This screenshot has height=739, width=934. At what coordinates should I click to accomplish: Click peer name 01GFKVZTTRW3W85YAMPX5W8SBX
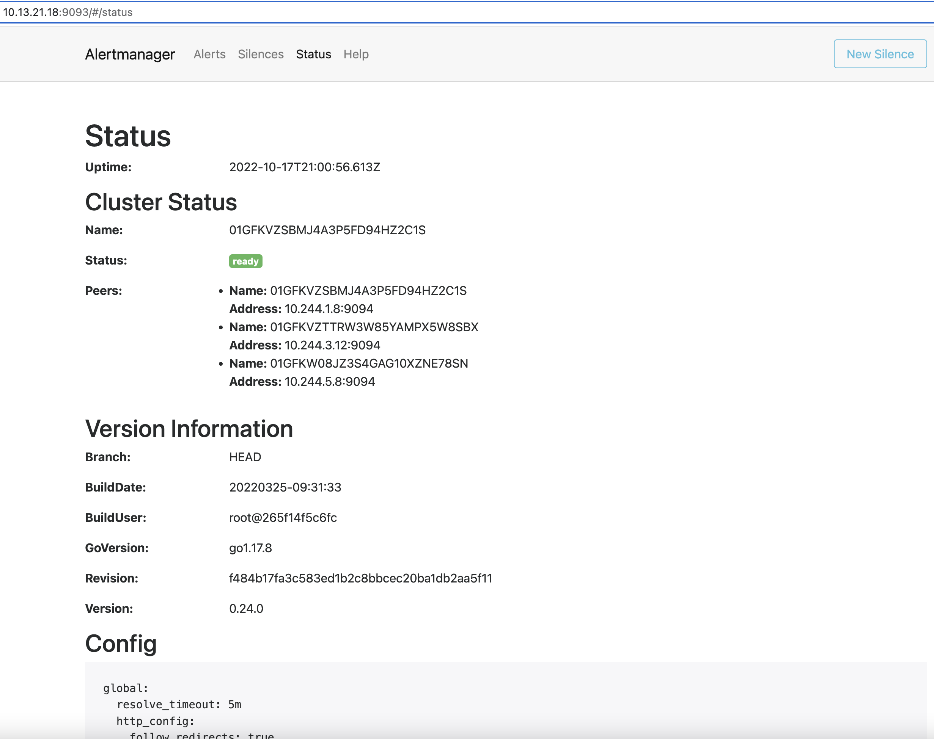coord(374,327)
